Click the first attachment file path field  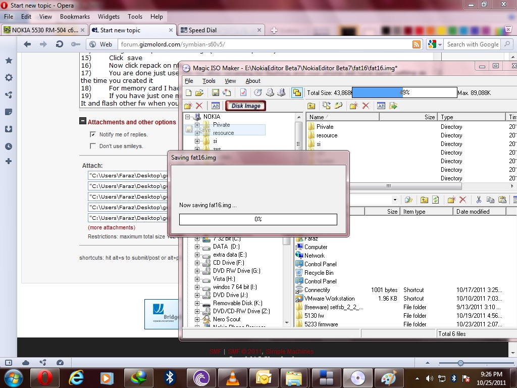coord(128,175)
